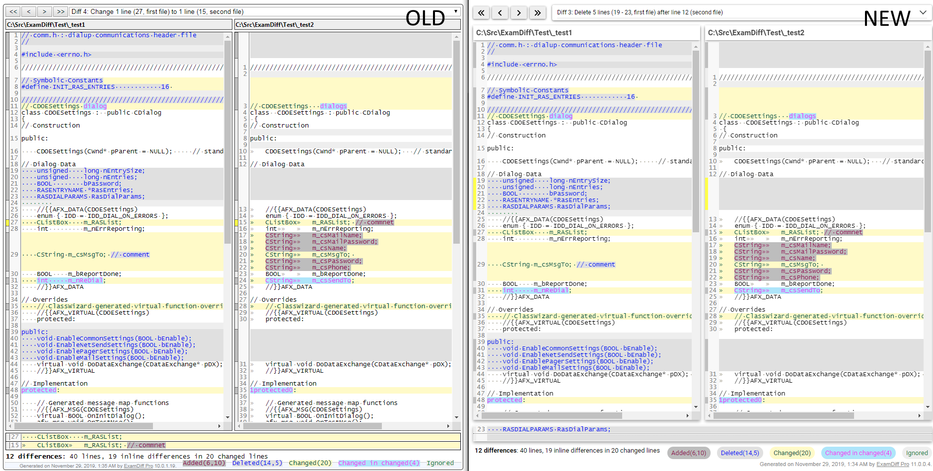This screenshot has width=933, height=471.
Task: Go to next difference in OLD report
Action: (x=44, y=11)
